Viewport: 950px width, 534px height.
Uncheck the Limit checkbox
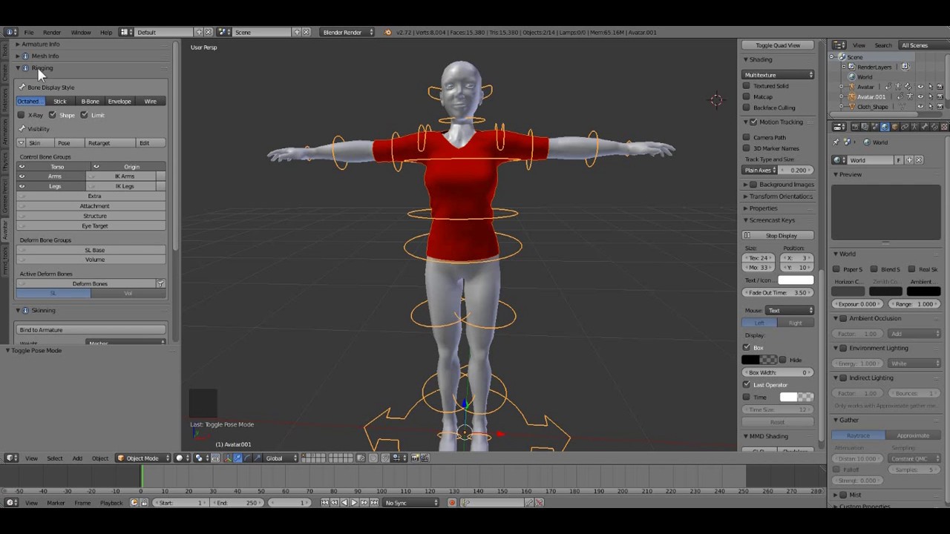(x=84, y=115)
